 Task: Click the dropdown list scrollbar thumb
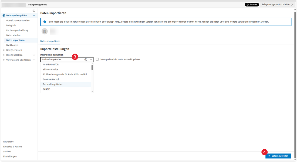(x=92, y=68)
